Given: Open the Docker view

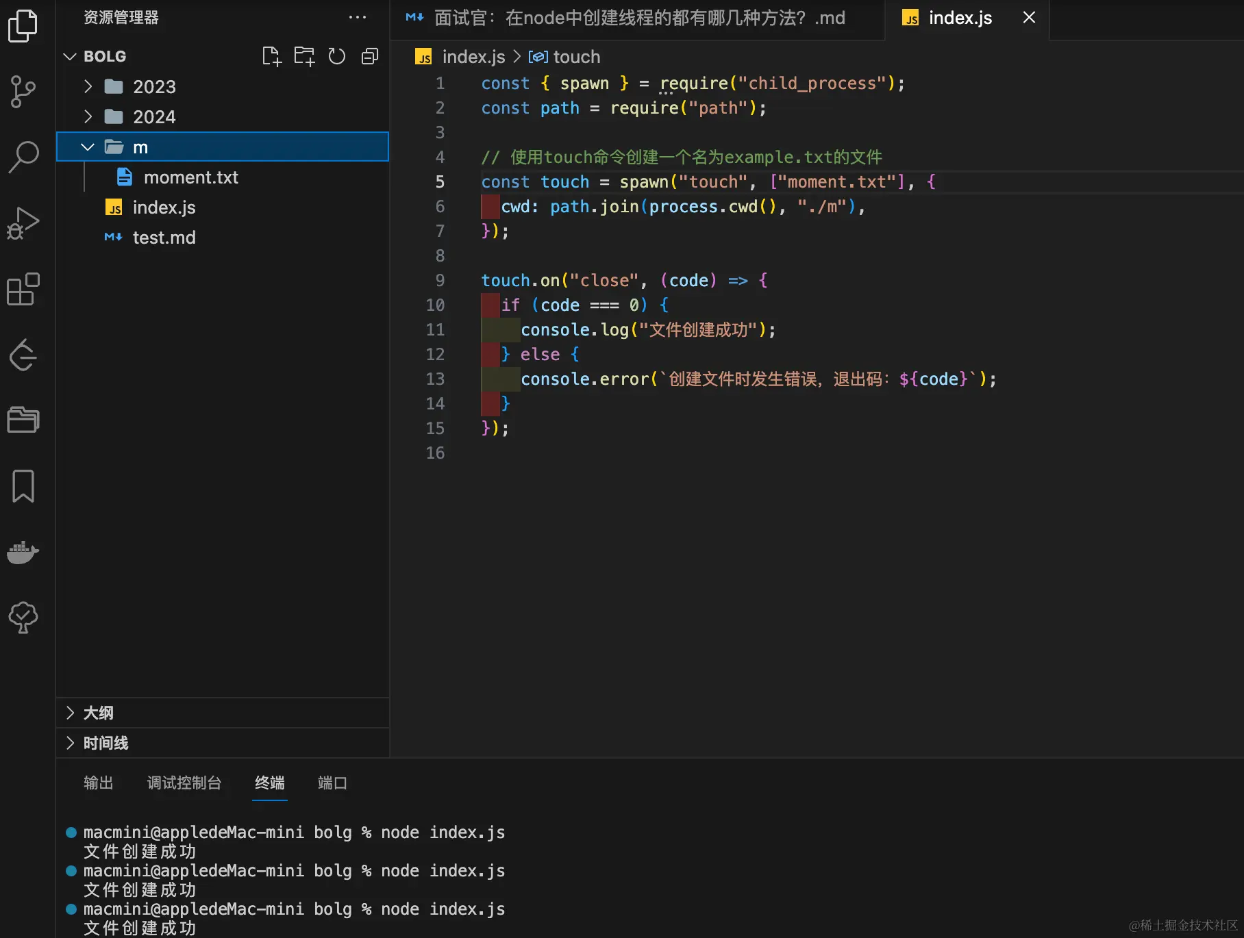Looking at the screenshot, I should [x=23, y=551].
